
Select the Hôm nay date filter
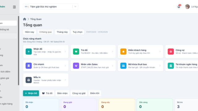point(30,32)
